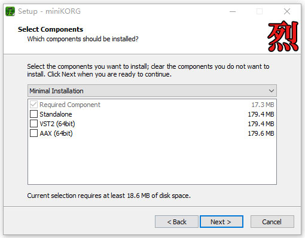The height and width of the screenshot is (238, 305).
Task: Click the red kanji logo image
Action: tap(283, 36)
